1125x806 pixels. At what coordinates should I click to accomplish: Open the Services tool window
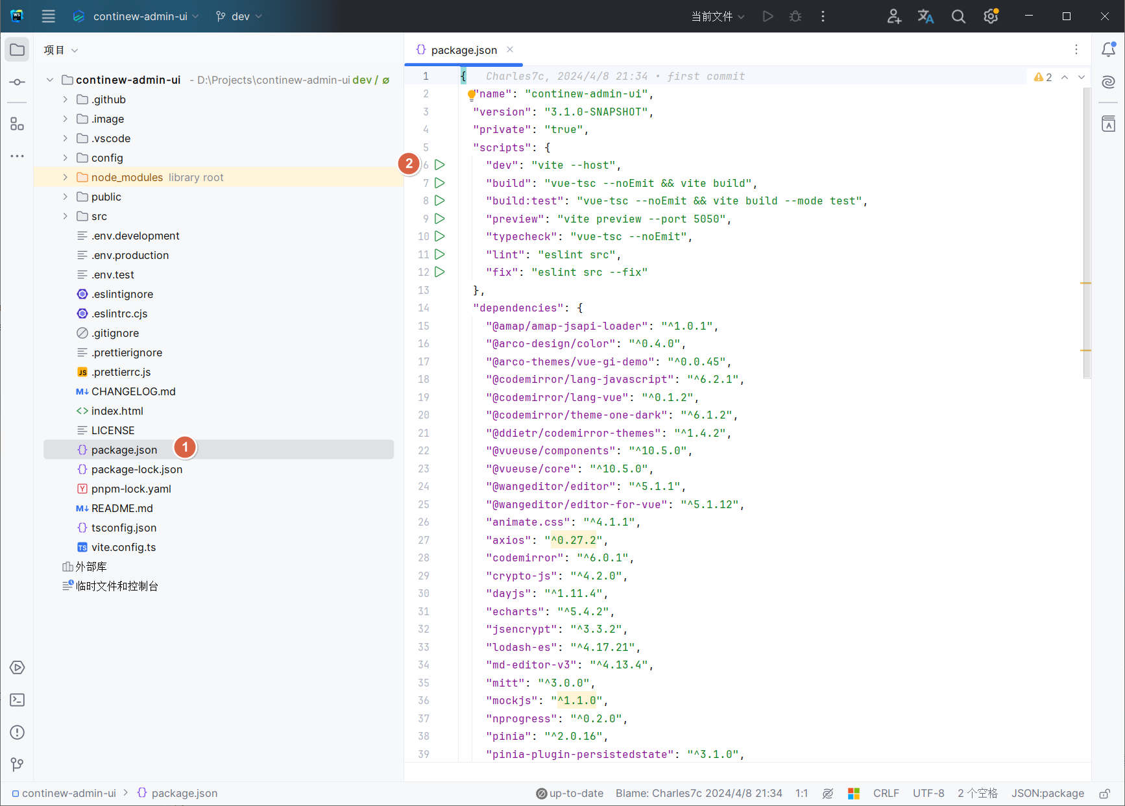(x=18, y=668)
